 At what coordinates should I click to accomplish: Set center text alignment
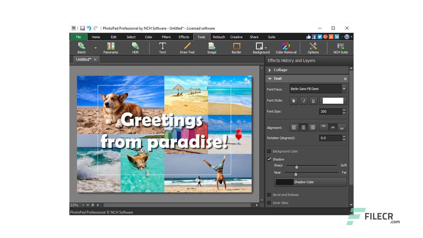[x=303, y=127]
